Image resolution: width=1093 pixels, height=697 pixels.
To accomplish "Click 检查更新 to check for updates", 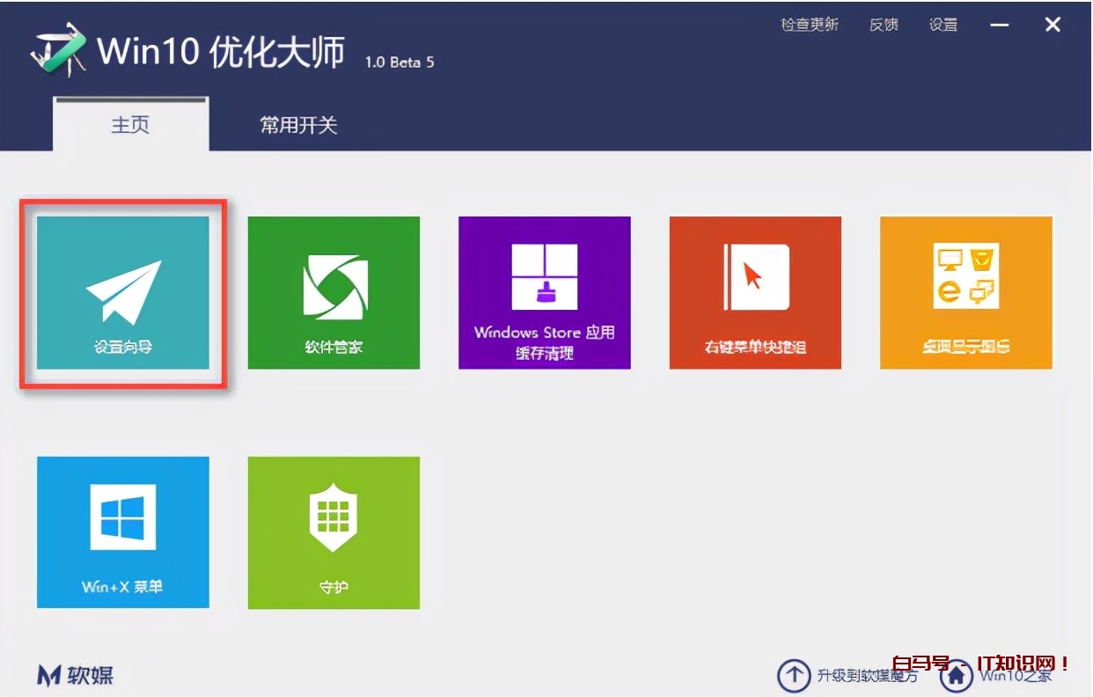I will pyautogui.click(x=810, y=25).
